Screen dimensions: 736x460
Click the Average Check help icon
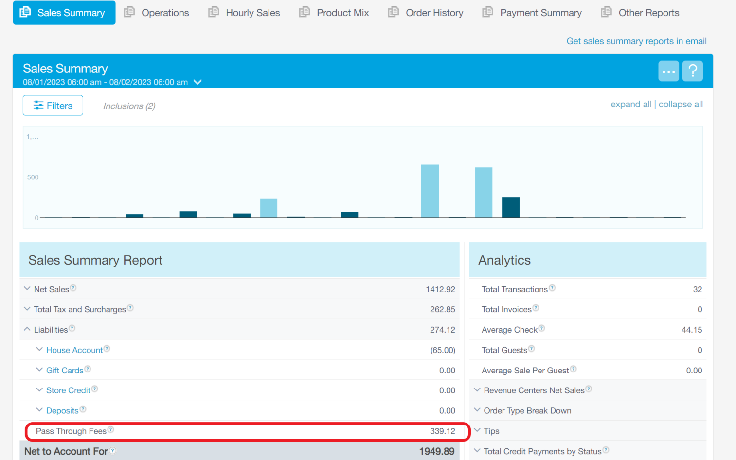coord(541,328)
